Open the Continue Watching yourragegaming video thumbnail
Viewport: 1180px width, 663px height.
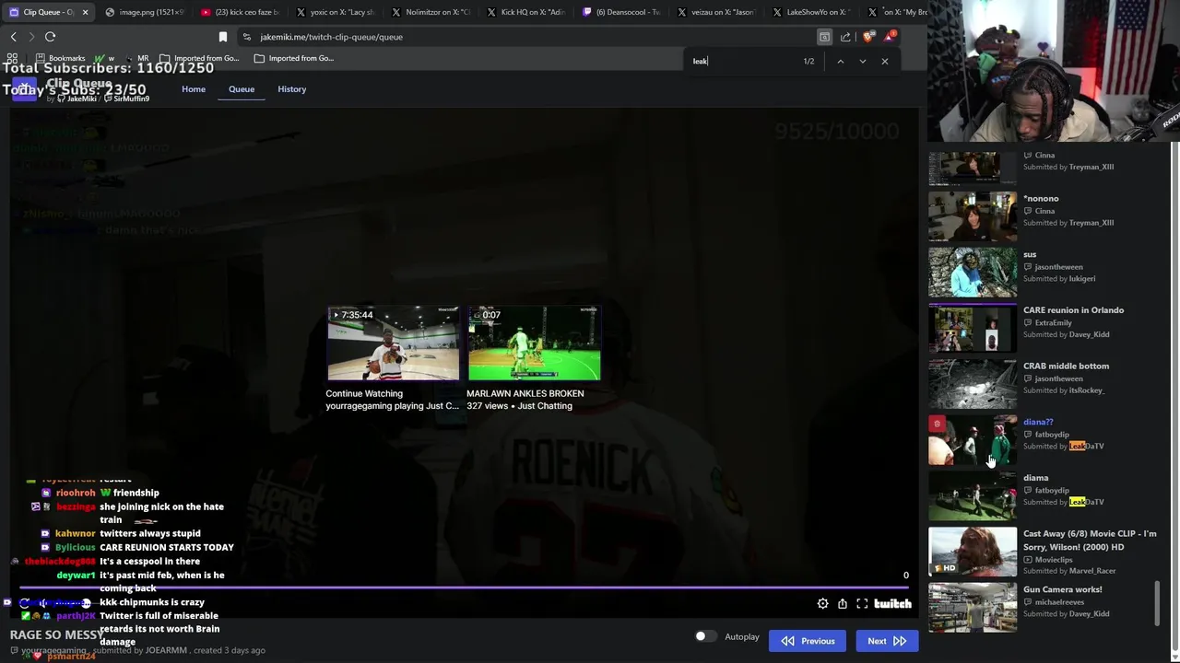393,343
